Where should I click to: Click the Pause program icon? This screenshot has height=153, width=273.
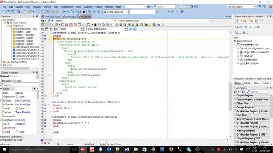[79, 12]
